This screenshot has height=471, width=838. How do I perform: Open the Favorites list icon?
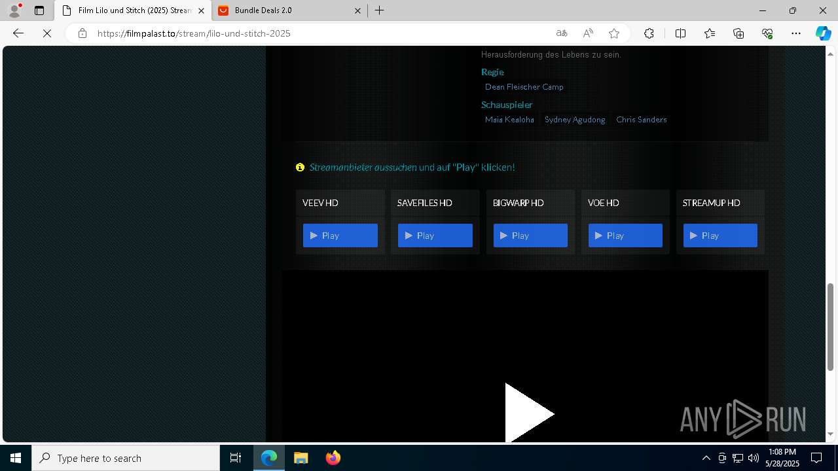tap(710, 33)
